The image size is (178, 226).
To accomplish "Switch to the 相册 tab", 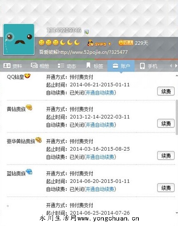I will click(40, 66).
